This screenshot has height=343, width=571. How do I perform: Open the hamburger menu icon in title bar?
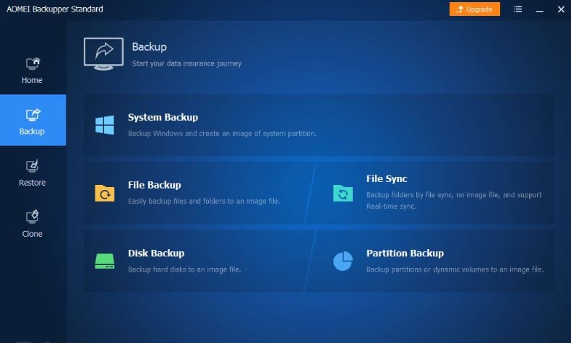(518, 9)
